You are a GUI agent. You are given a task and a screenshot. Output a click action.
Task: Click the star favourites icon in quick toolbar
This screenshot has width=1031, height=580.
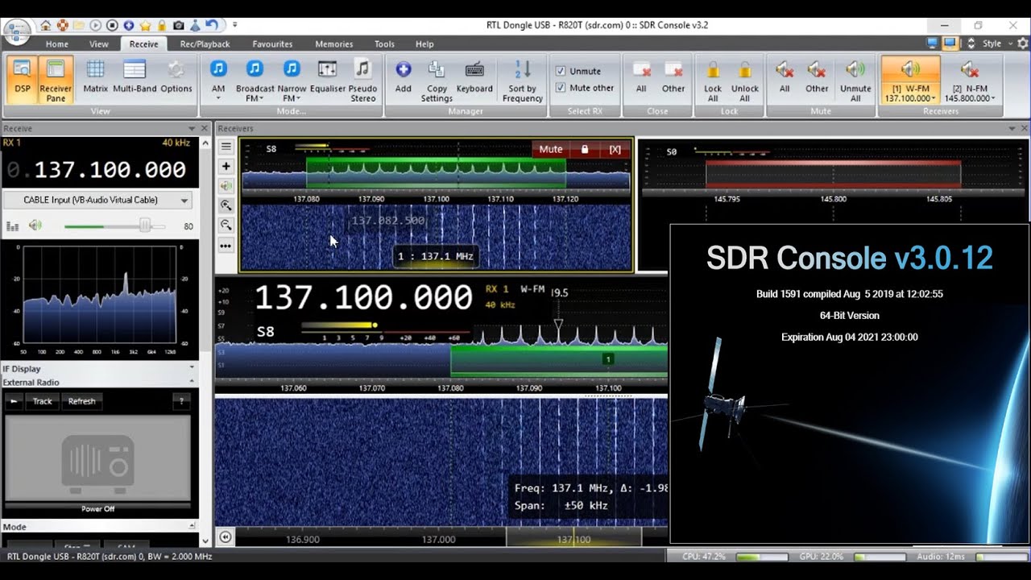(146, 26)
